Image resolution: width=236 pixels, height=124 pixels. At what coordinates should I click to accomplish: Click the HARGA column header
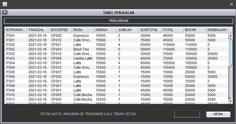pyautogui.click(x=105, y=30)
